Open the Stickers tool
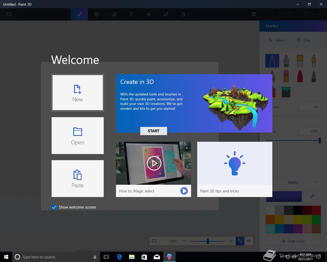The height and width of the screenshot is (262, 327). [x=114, y=14]
